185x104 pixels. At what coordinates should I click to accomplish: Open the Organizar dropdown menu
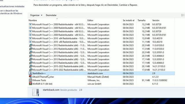coord(36,15)
